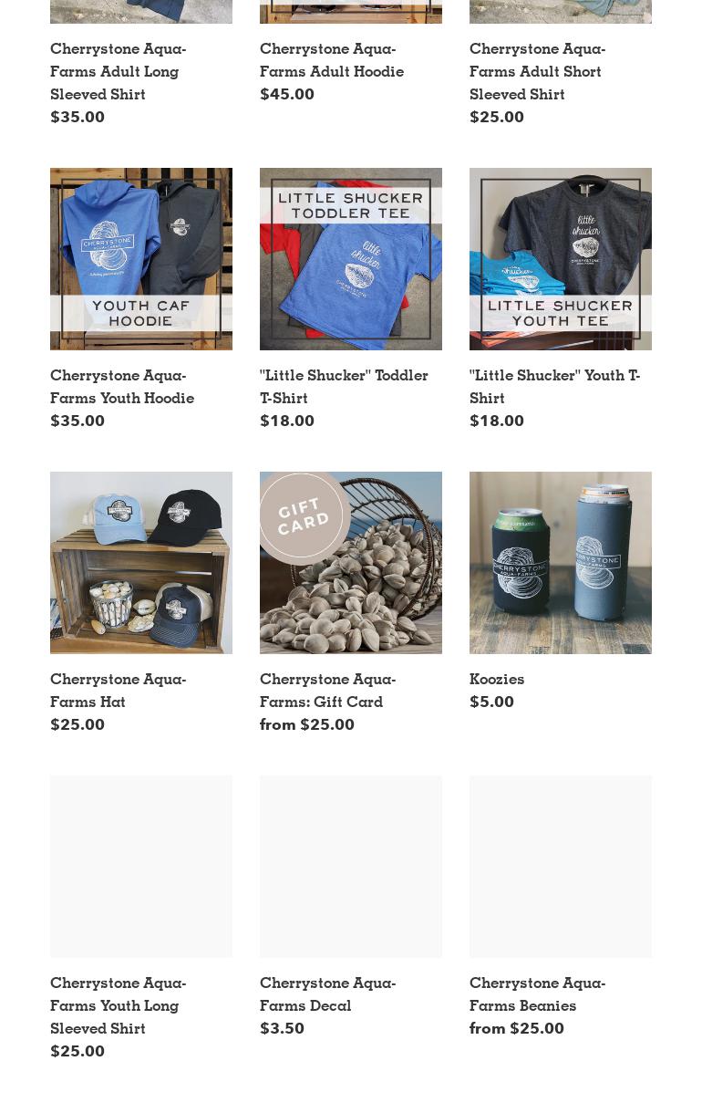This screenshot has height=1113, width=702.
Task: Open the blank Youth Long Sleeved Shirt image placeholder
Action: 141,867
